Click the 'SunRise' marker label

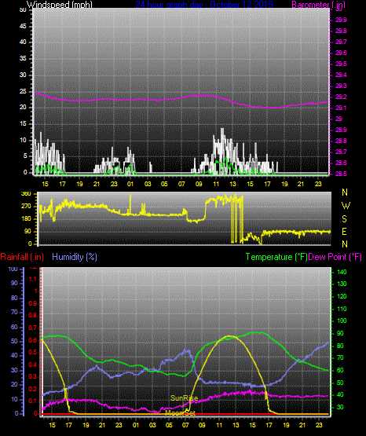click(185, 398)
